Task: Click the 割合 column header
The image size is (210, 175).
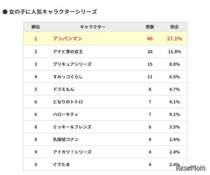Action: click(174, 27)
